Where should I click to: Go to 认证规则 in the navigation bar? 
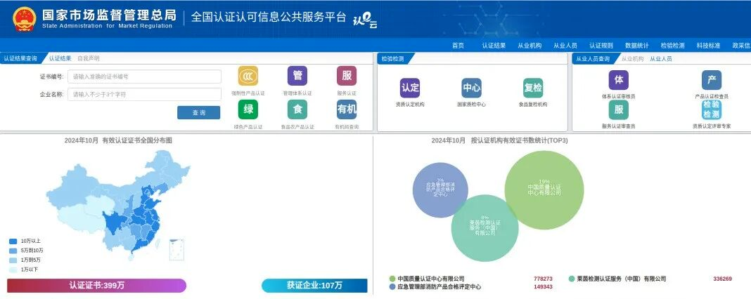point(601,46)
